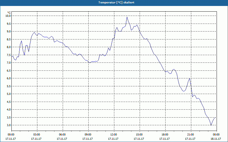
Task: Select the "21:00" time label
Action: coord(191,135)
